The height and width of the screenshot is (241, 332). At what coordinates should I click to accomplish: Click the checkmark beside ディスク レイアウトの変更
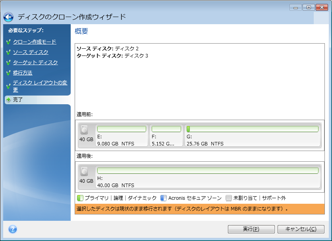pyautogui.click(x=8, y=86)
